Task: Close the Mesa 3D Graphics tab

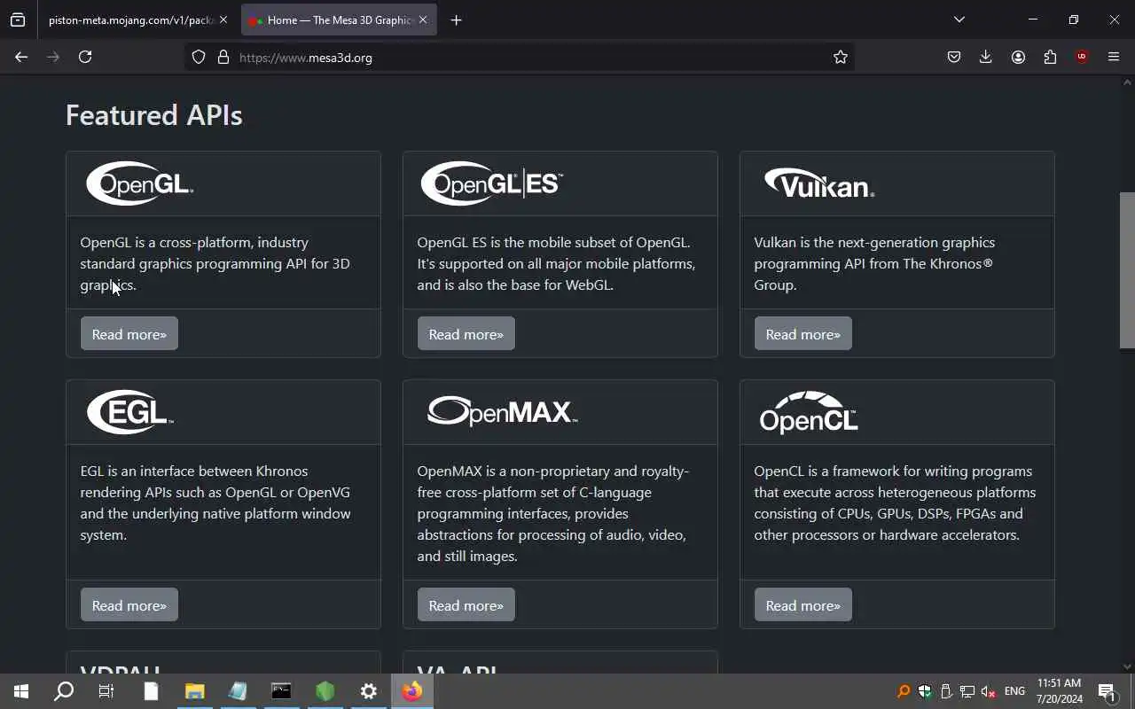Action: point(423,19)
